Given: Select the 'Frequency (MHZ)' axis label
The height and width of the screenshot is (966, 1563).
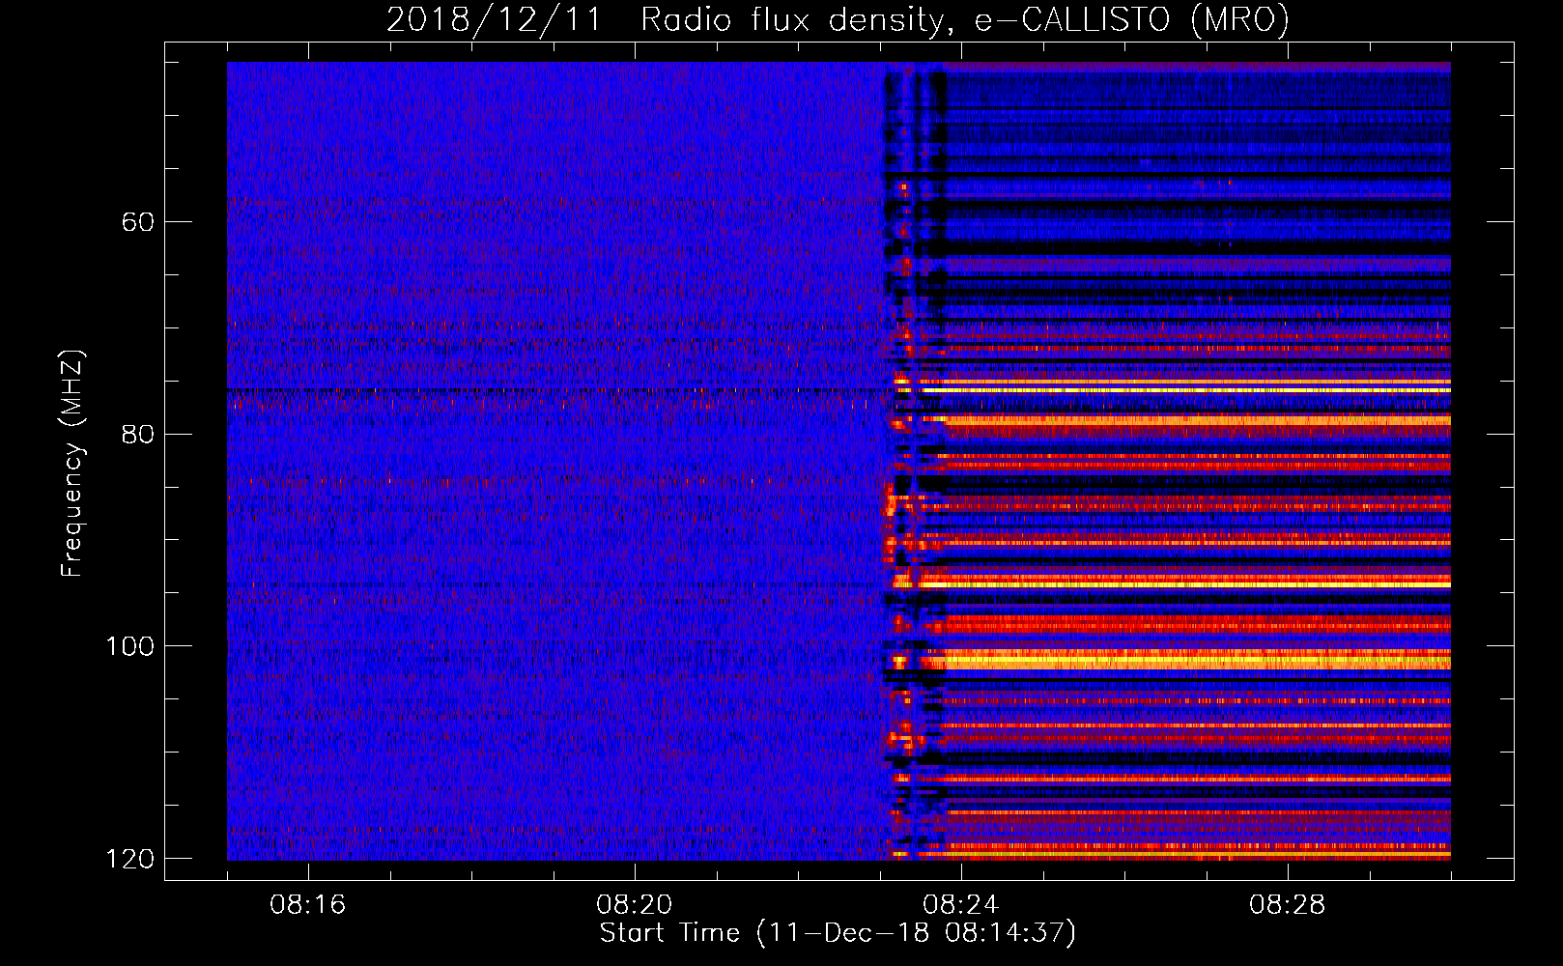Looking at the screenshot, I should coord(72,463).
